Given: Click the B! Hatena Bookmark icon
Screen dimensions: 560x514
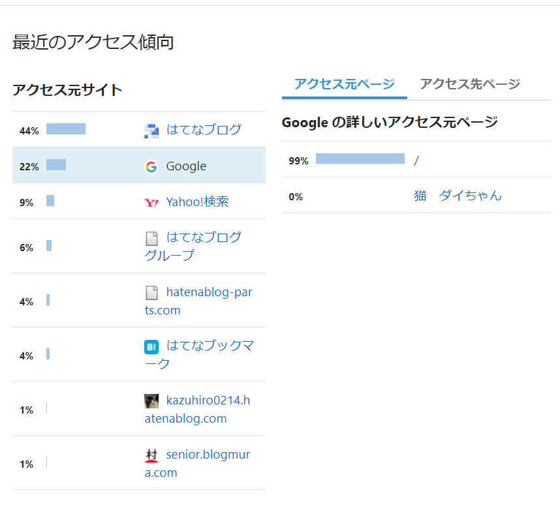Looking at the screenshot, I should click(151, 347).
